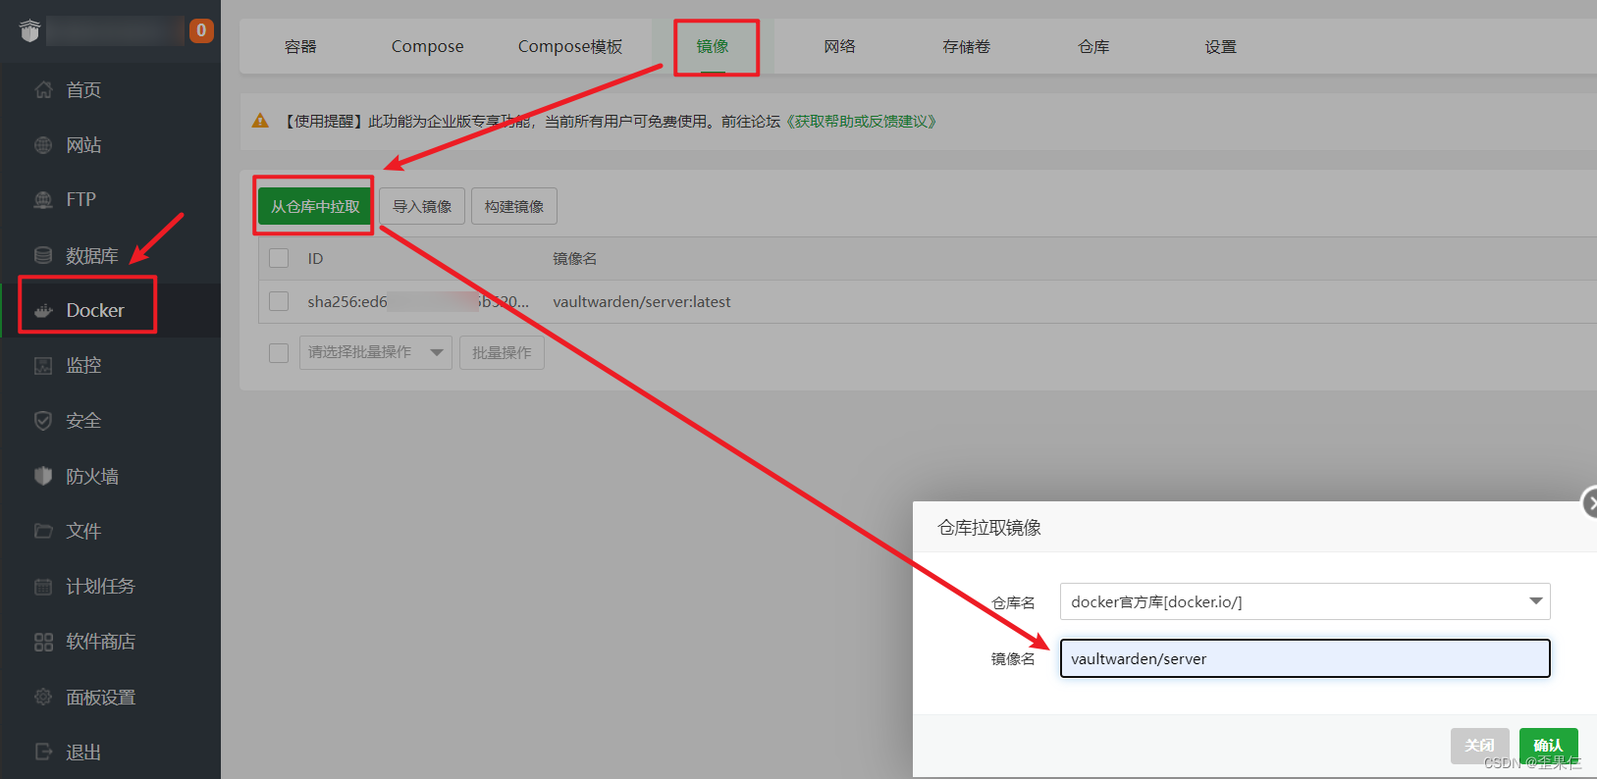
Task: Click the shield check icon beside 安全
Action: click(43, 421)
